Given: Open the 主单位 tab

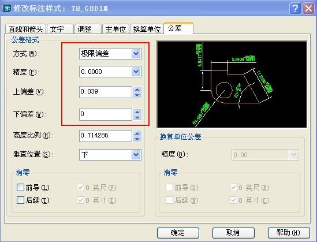Looking at the screenshot, I should tap(115, 29).
